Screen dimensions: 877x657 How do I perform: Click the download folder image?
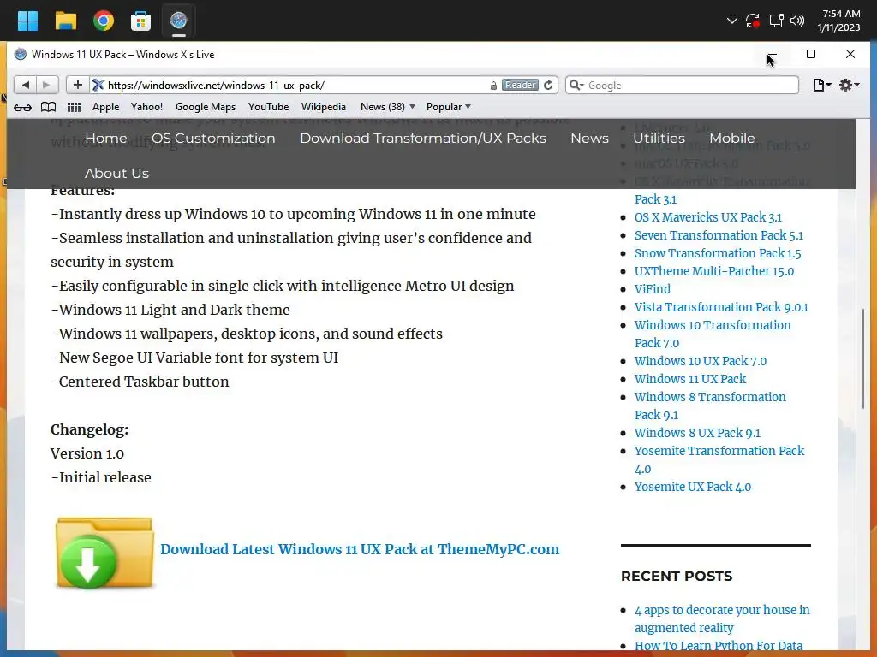[104, 553]
